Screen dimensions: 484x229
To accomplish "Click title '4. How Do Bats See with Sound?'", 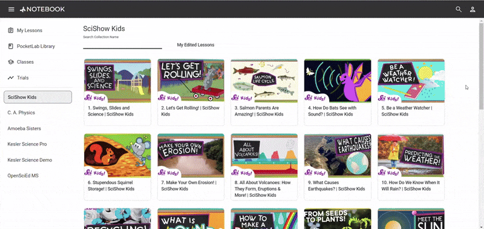I will pos(332,111).
